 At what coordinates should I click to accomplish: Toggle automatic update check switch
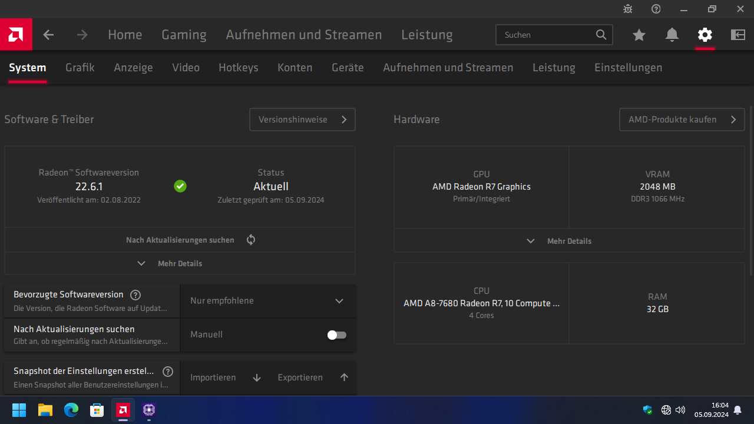pos(337,335)
